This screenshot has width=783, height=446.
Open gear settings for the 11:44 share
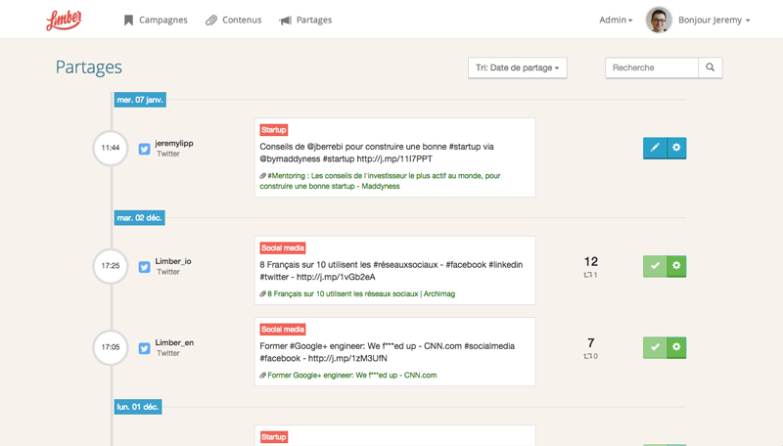tap(676, 148)
